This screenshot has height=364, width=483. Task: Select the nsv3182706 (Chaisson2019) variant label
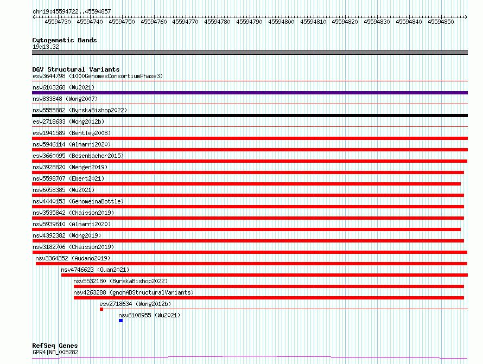point(73,247)
